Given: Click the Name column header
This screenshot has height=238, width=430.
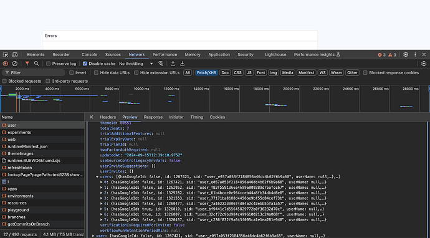Looking at the screenshot, I should [x=42, y=117].
